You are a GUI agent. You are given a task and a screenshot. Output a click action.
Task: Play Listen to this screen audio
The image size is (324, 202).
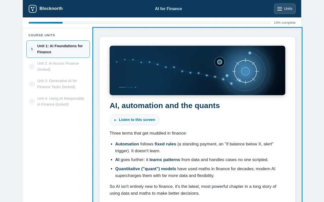click(x=134, y=120)
